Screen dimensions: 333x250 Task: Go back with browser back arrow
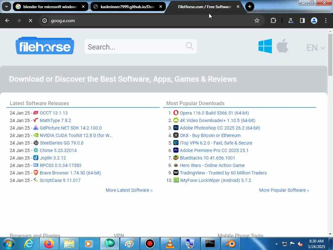click(x=7, y=21)
